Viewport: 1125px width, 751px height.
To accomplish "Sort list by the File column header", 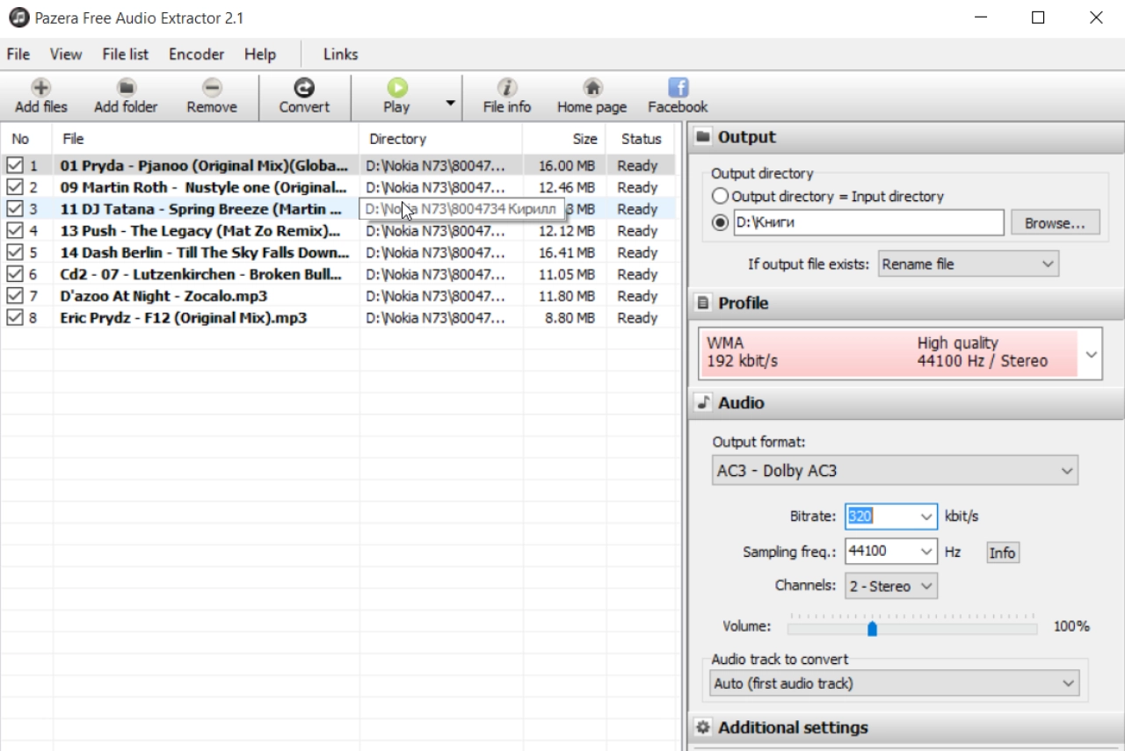I will coord(206,139).
